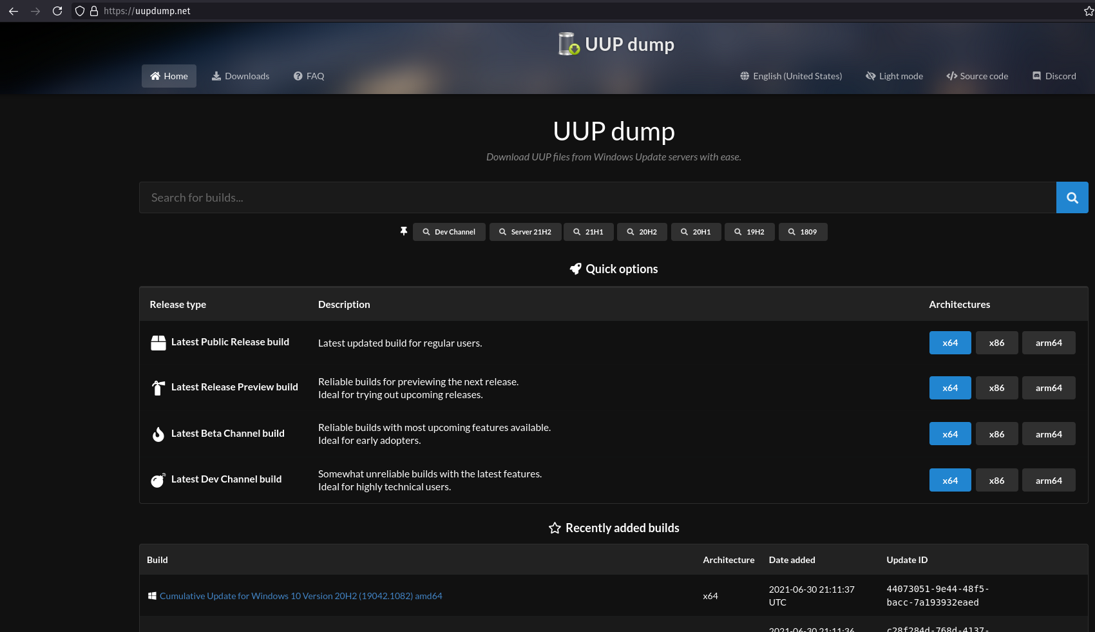Open the FAQ page
This screenshot has width=1095, height=632.
[309, 76]
